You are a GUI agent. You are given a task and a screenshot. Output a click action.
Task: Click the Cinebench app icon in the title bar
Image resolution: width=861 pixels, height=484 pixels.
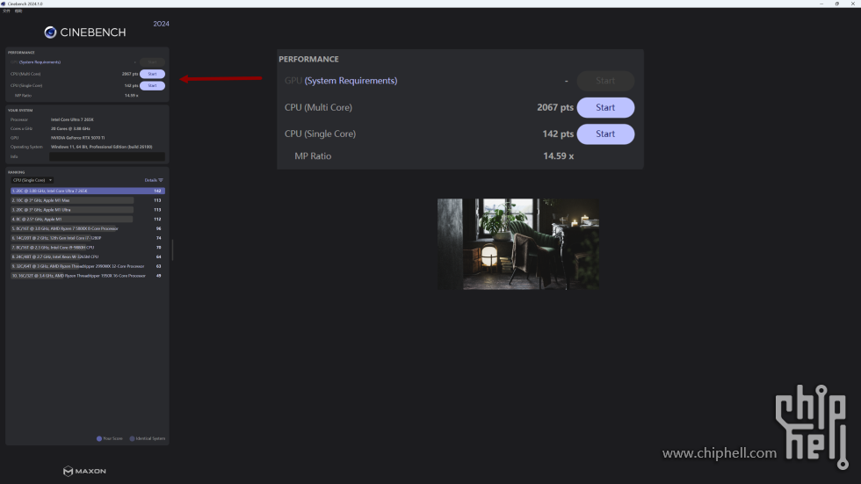(4, 4)
